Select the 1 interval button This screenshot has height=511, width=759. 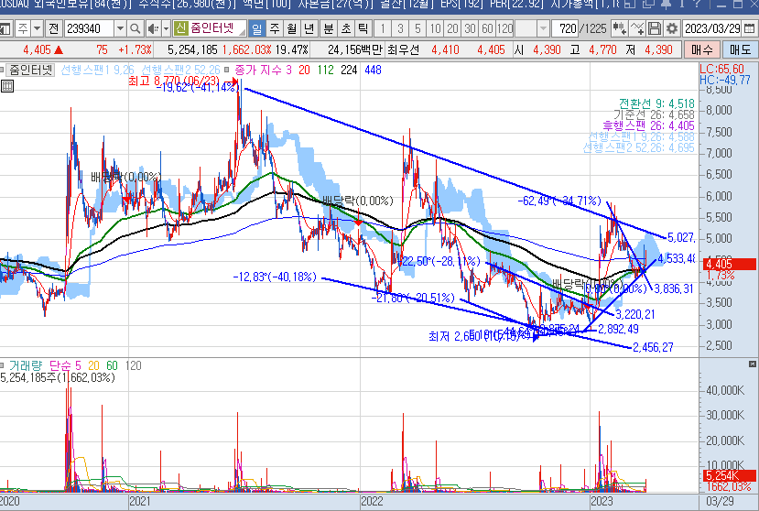coord(383,28)
